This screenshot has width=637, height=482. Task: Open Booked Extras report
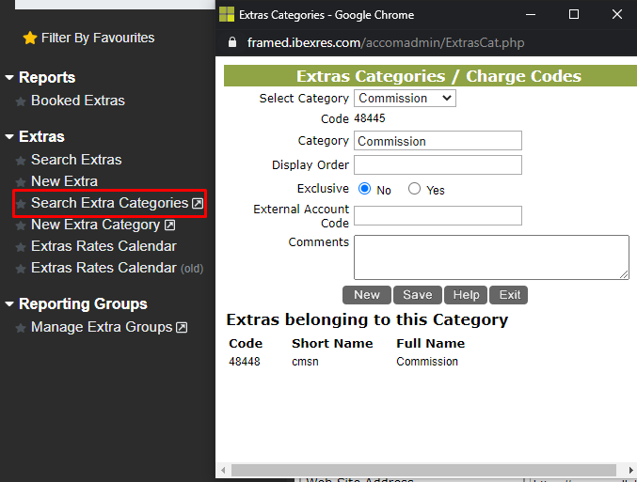pyautogui.click(x=78, y=101)
